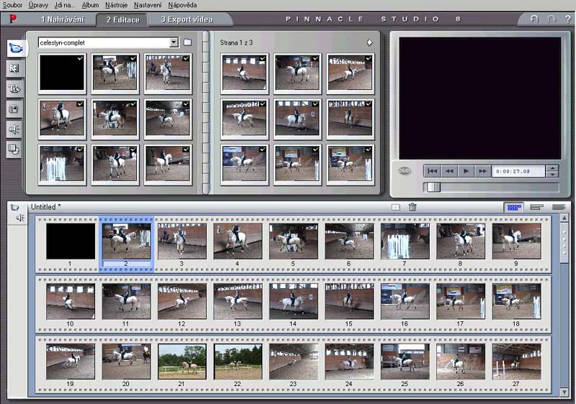Expand the celestyn-complet file dropdown
Image resolution: width=576 pixels, height=404 pixels.
pos(174,42)
